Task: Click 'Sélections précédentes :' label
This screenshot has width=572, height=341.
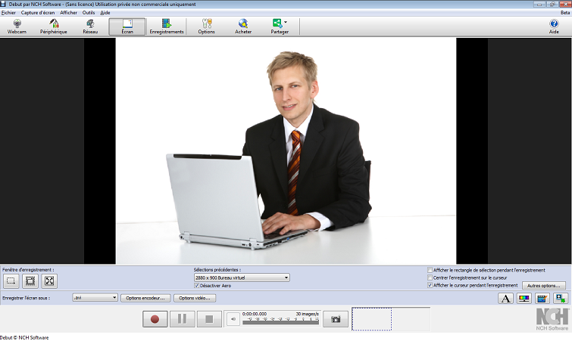Action: (217, 270)
